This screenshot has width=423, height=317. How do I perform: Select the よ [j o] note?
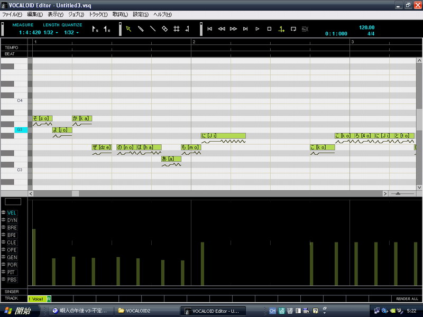[x=62, y=130]
